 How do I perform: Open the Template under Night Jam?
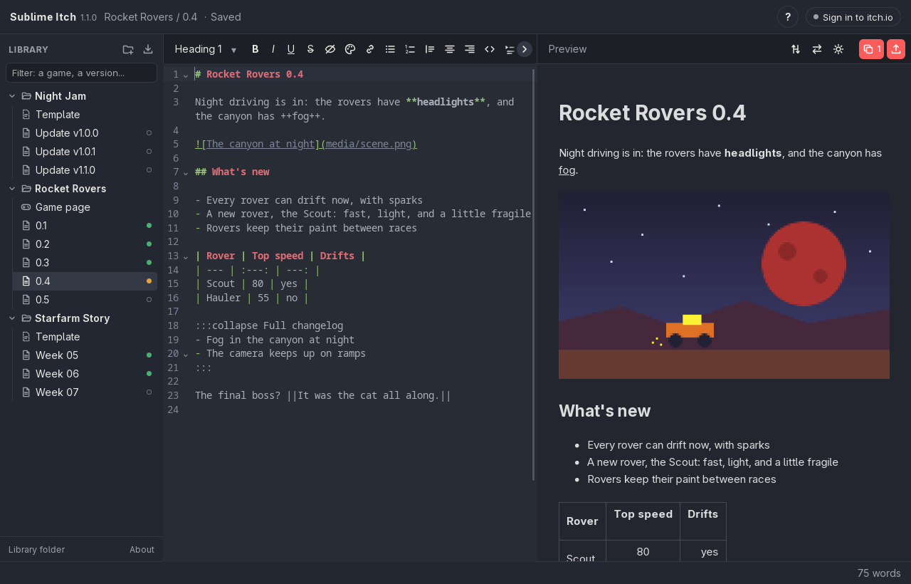pos(85,115)
